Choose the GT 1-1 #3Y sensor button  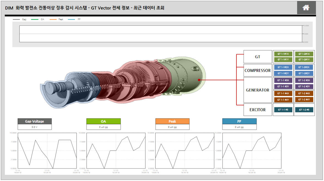click(x=283, y=87)
